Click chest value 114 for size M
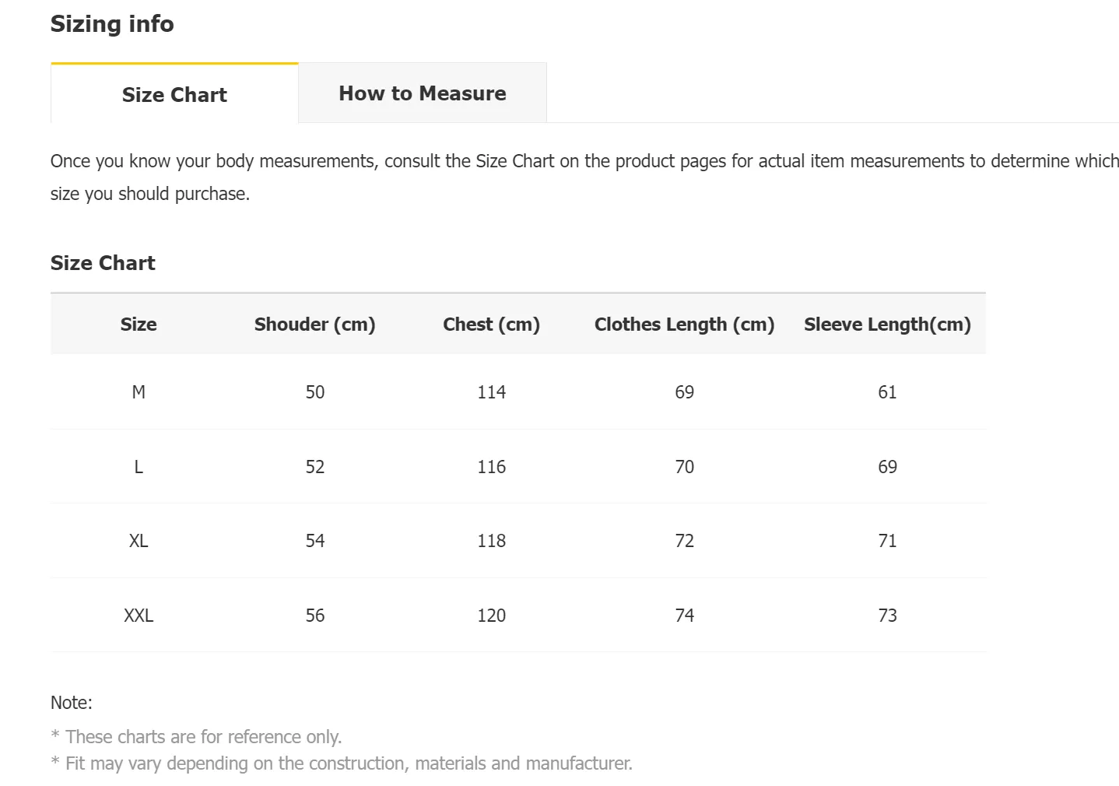 click(x=491, y=392)
